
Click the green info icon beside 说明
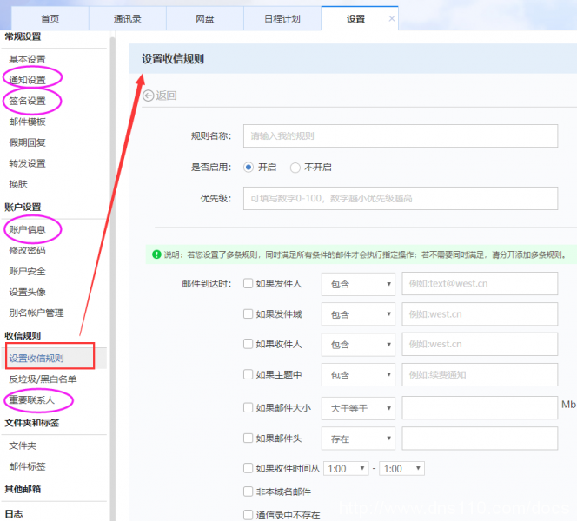pos(156,254)
